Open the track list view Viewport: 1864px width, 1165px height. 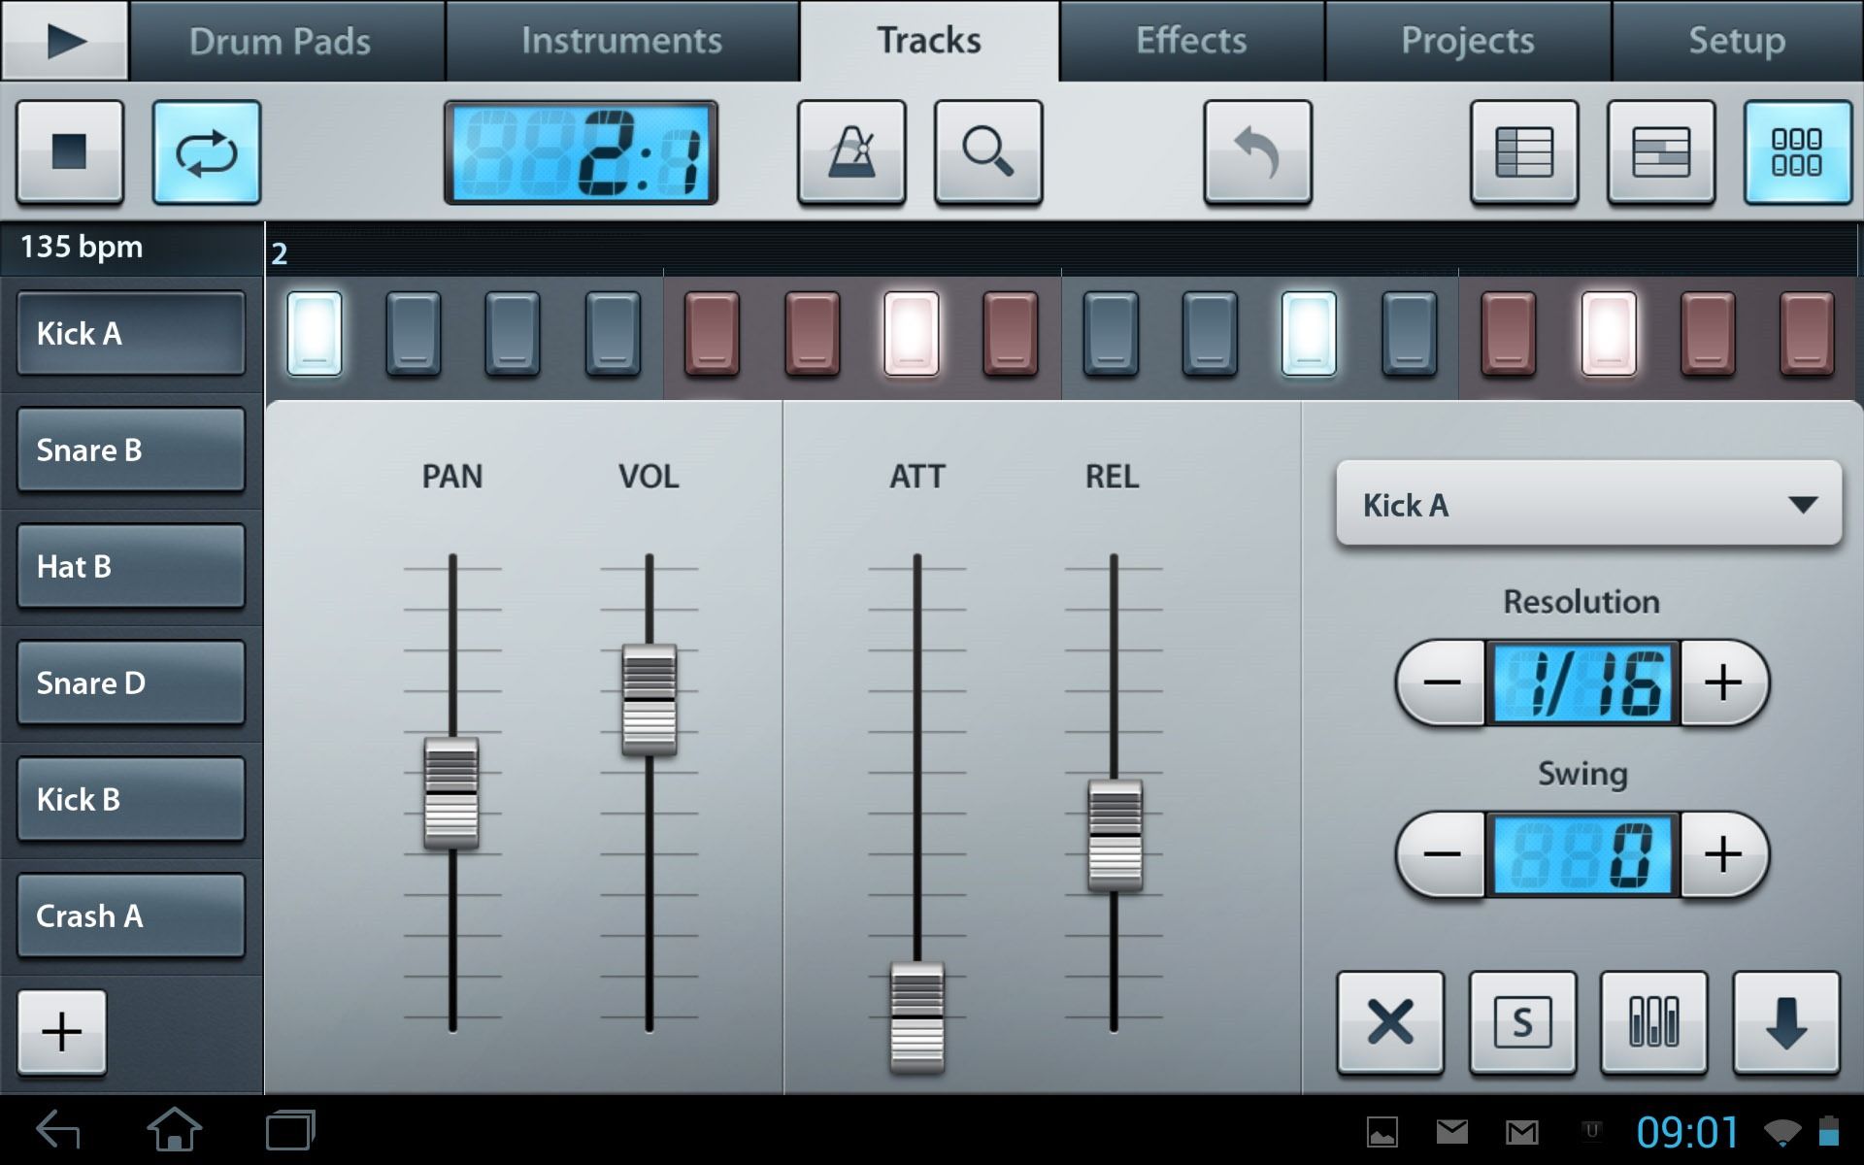1523,152
